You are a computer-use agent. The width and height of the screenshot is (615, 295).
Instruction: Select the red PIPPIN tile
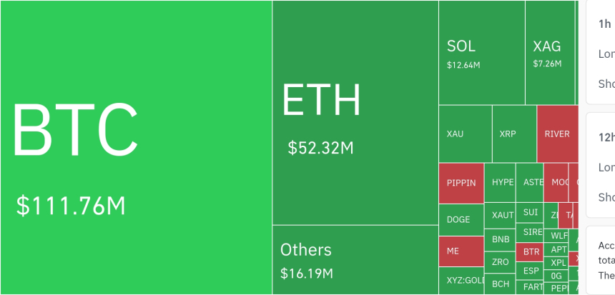point(461,183)
